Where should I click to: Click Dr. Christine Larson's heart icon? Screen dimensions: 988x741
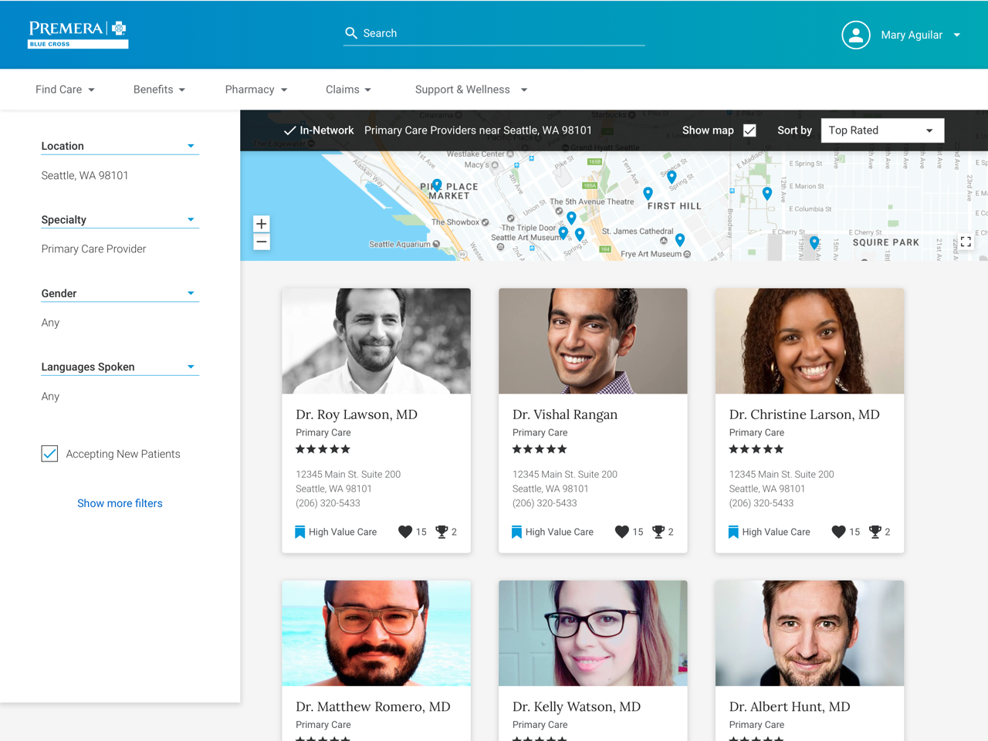838,531
